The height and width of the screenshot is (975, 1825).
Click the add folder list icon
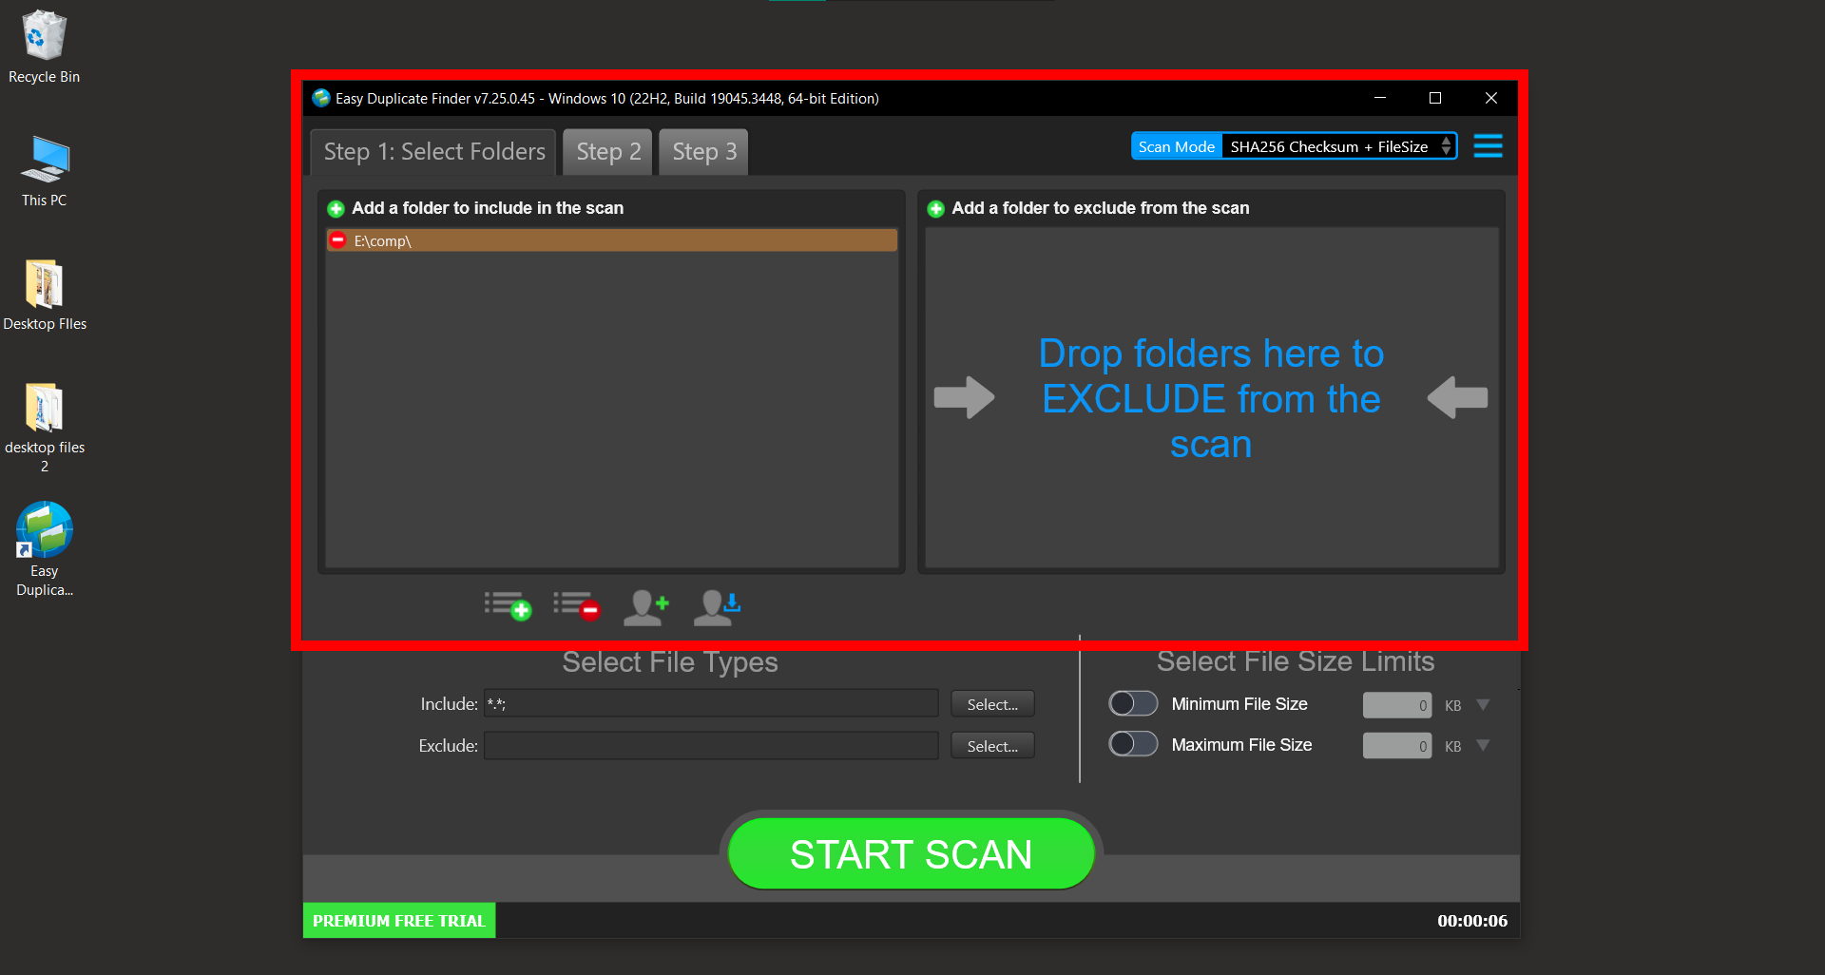(508, 606)
